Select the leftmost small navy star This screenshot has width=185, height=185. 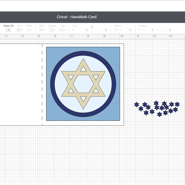[137, 105]
